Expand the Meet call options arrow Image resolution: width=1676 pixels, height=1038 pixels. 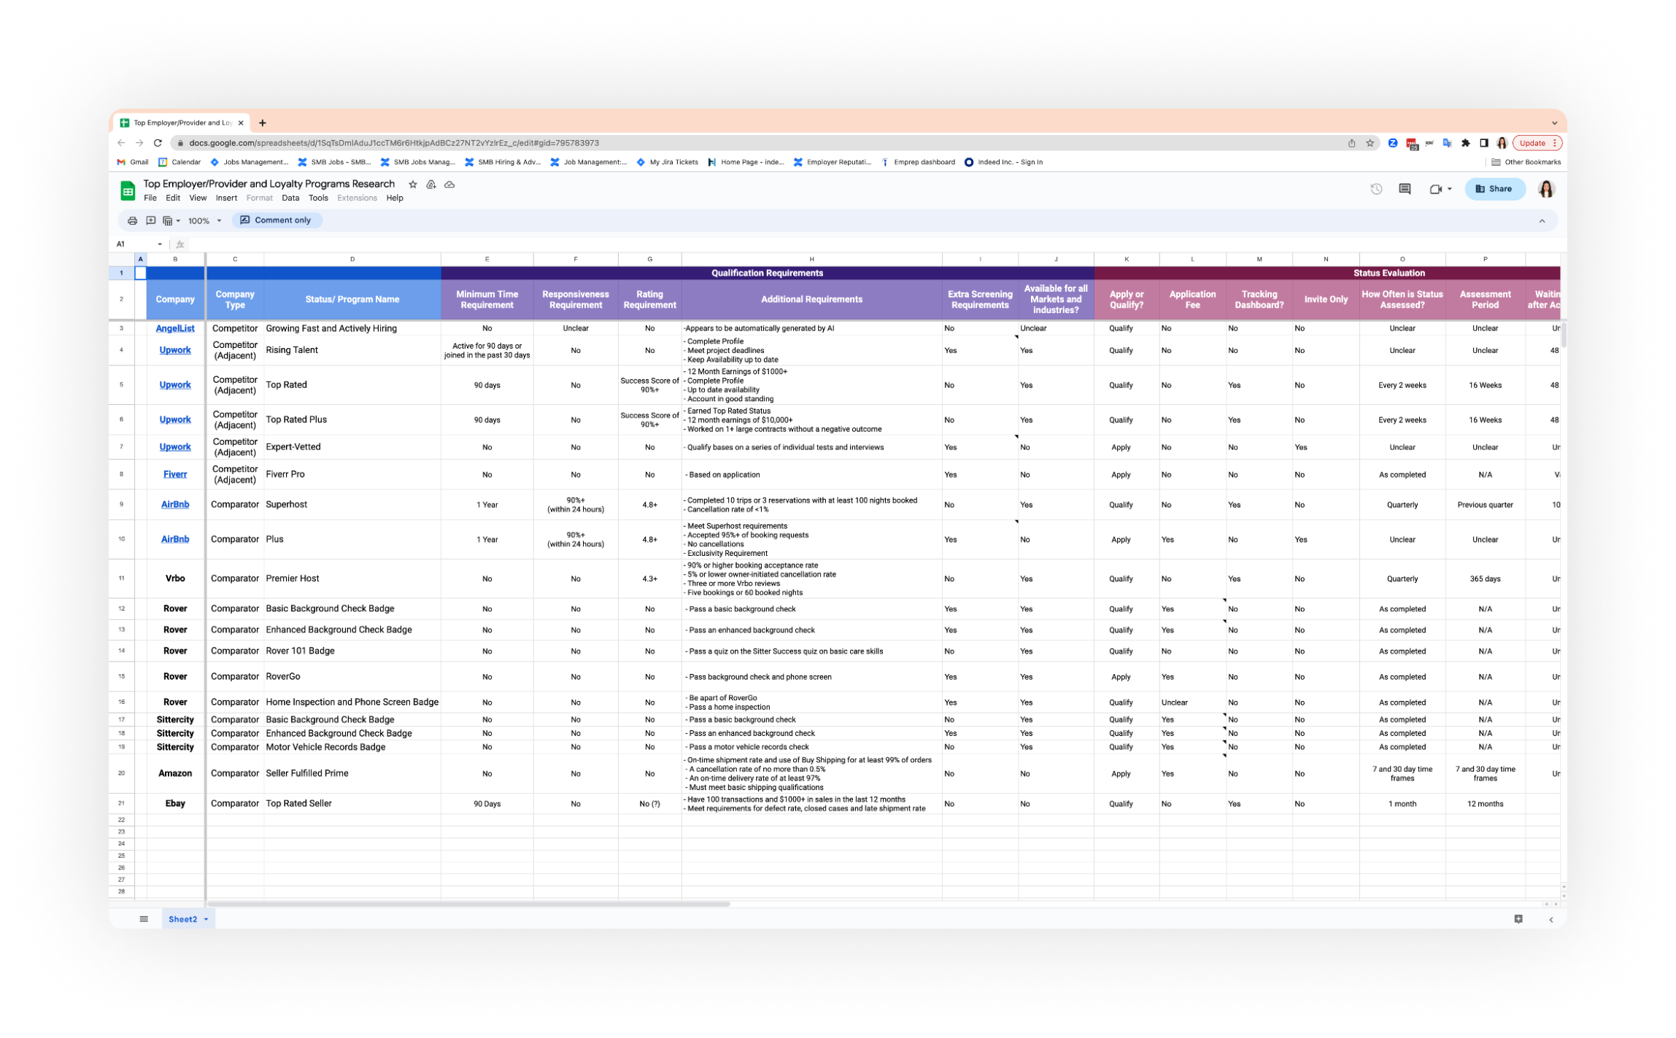1449,189
